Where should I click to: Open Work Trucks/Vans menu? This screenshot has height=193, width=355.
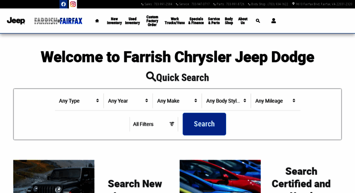coord(175,21)
